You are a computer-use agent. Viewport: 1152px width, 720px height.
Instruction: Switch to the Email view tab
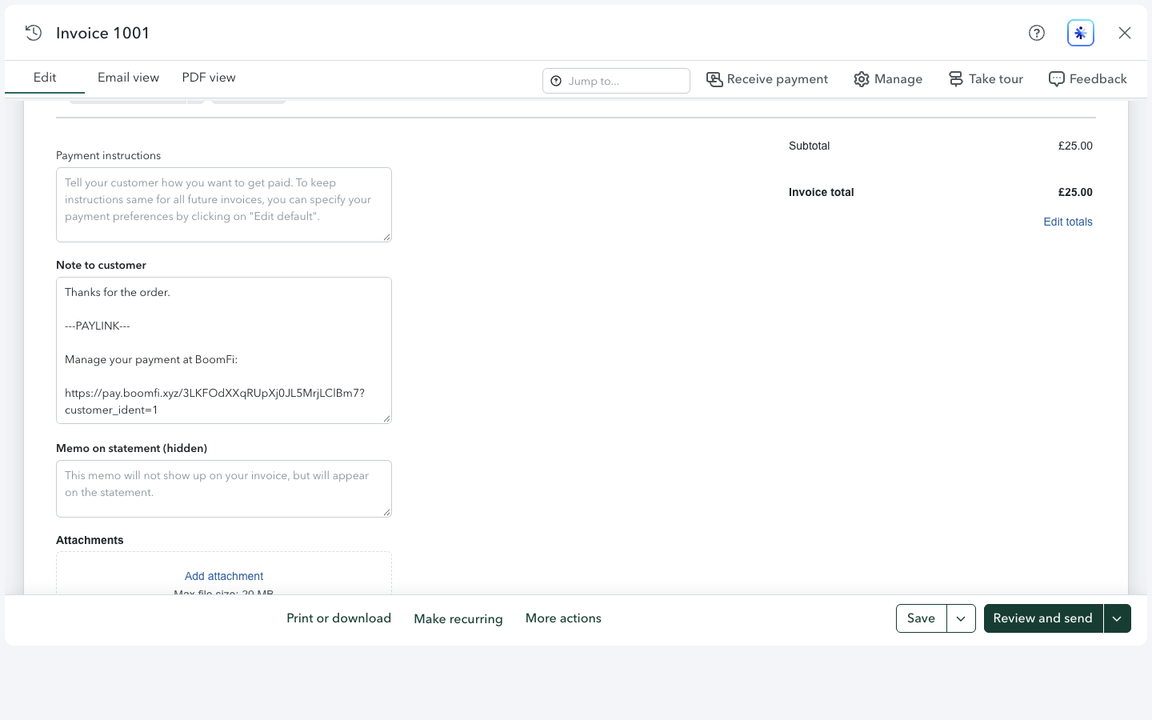tap(128, 78)
